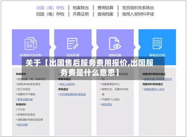
Task: Open the 材料详情 link
Action: click(x=22, y=125)
